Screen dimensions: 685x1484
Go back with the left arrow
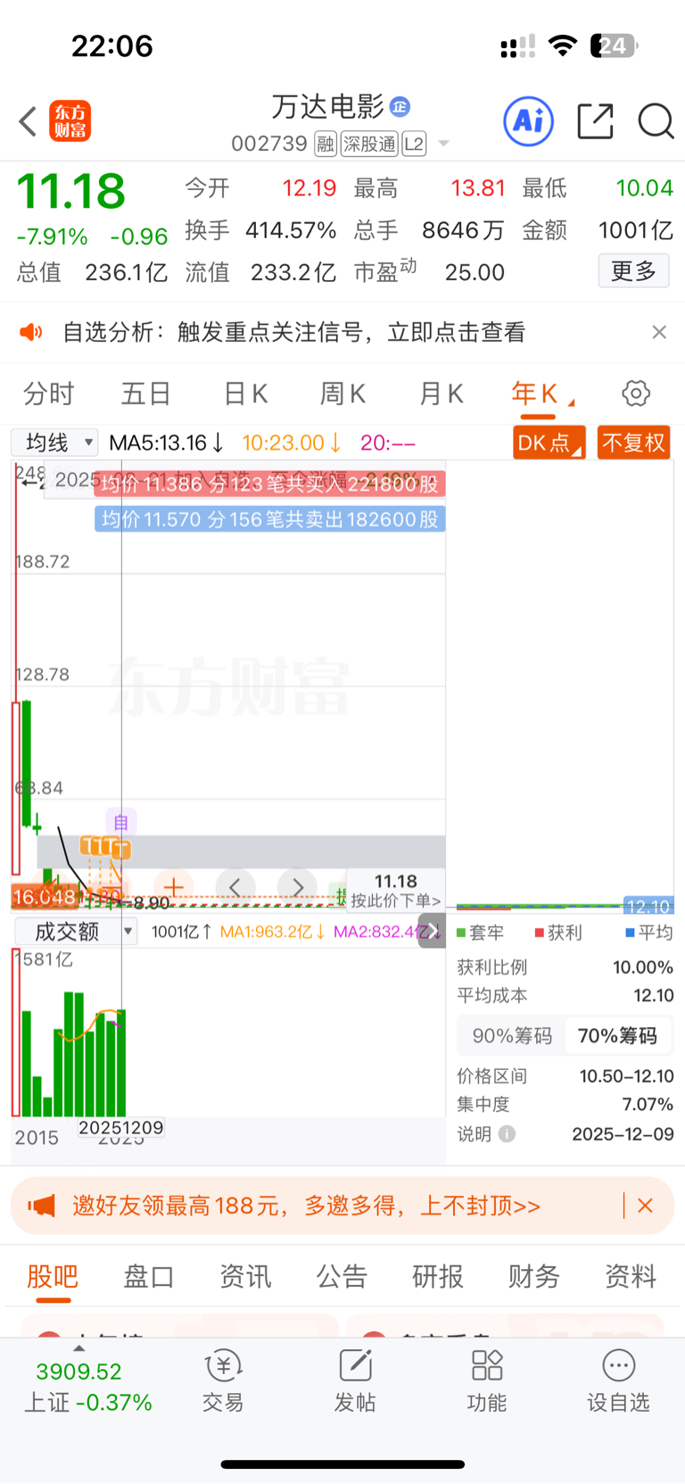28,121
